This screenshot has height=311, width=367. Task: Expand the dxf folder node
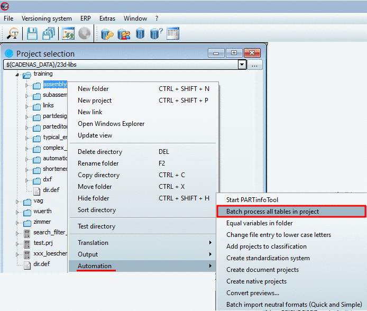(27, 180)
